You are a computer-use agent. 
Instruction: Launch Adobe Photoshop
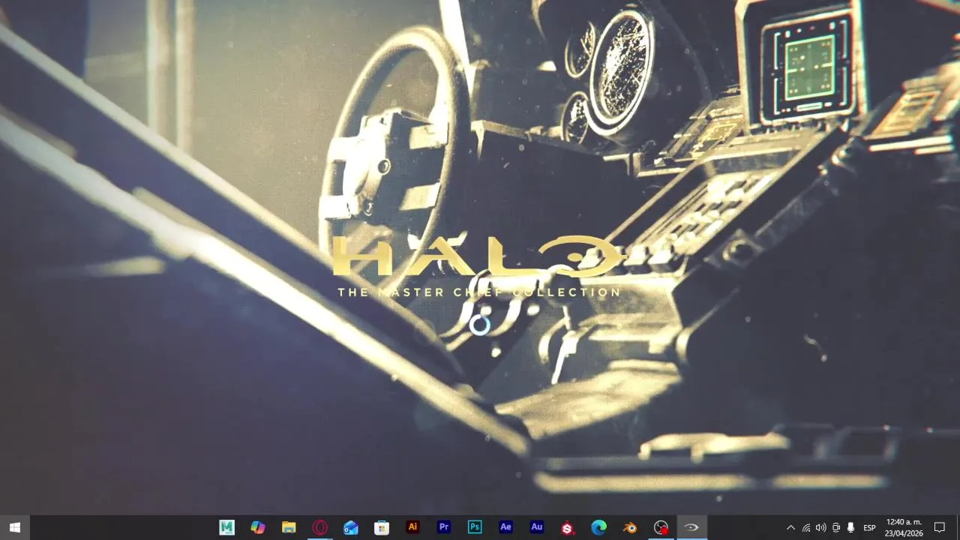(x=475, y=527)
